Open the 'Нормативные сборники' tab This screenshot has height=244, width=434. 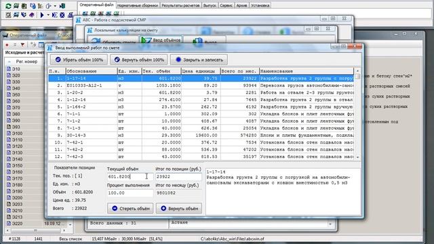[138, 5]
